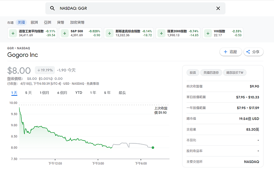Viewport: 274px width, 169px height.
Task: Click the 前次收盤價 value $9.90
Action: click(255, 86)
